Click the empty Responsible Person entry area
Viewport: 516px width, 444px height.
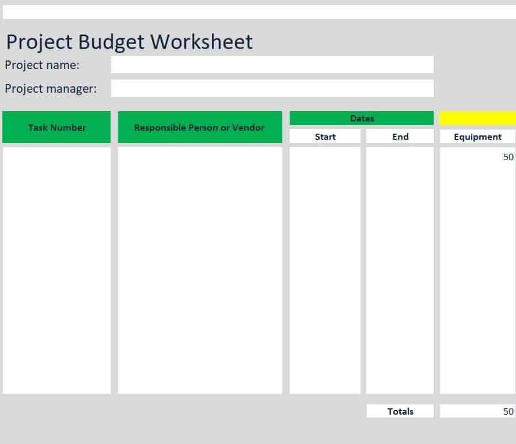[x=199, y=271]
